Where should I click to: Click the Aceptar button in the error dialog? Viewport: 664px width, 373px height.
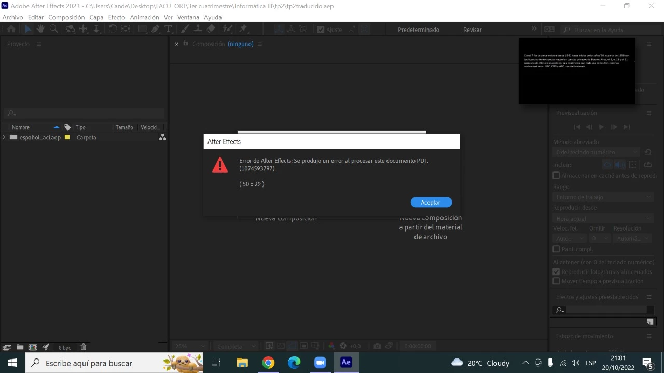click(431, 203)
